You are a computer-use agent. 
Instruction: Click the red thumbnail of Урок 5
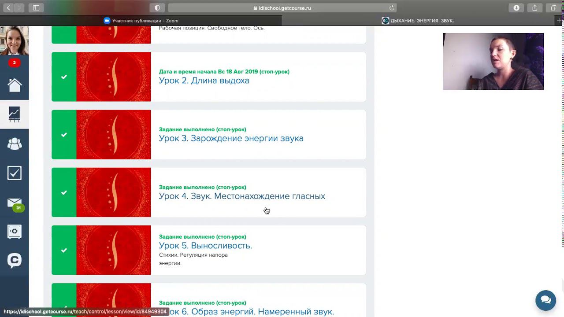pos(114,250)
